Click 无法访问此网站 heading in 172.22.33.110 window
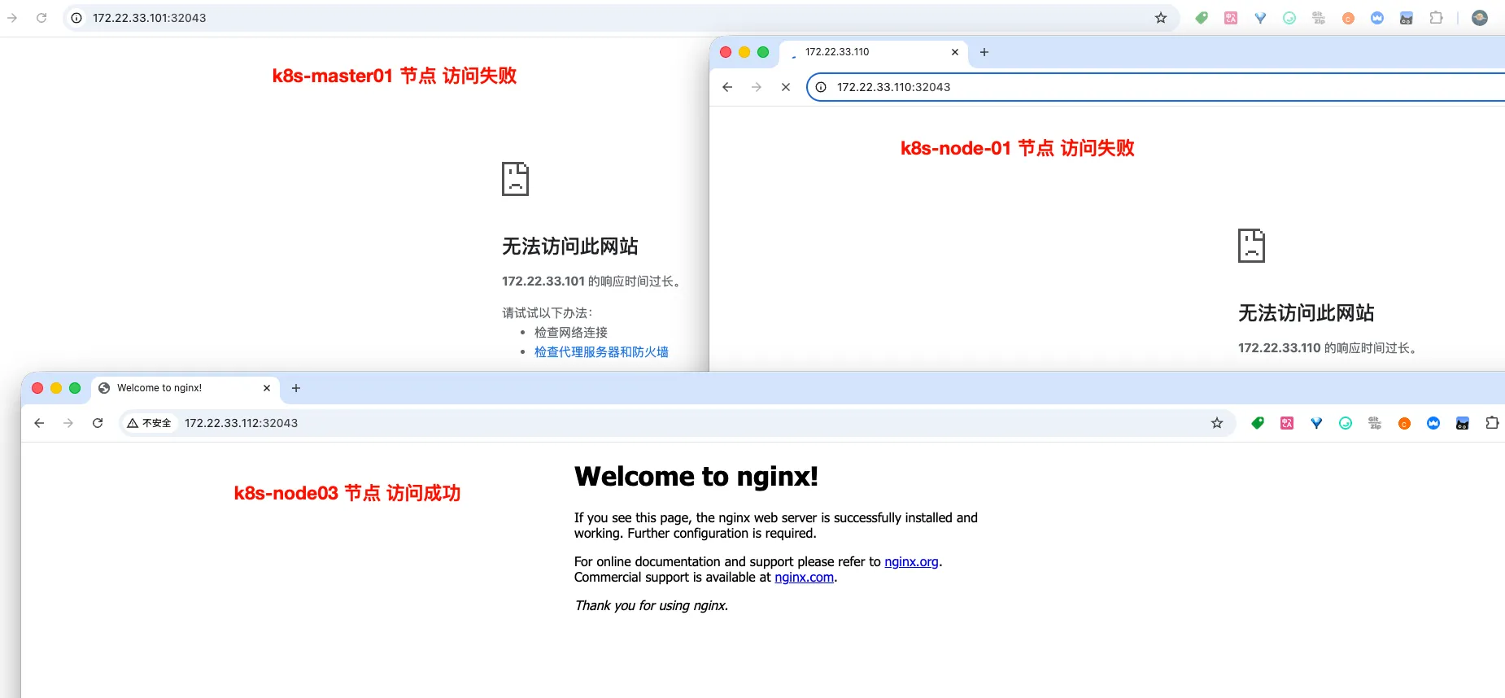This screenshot has height=698, width=1505. pos(1307,313)
